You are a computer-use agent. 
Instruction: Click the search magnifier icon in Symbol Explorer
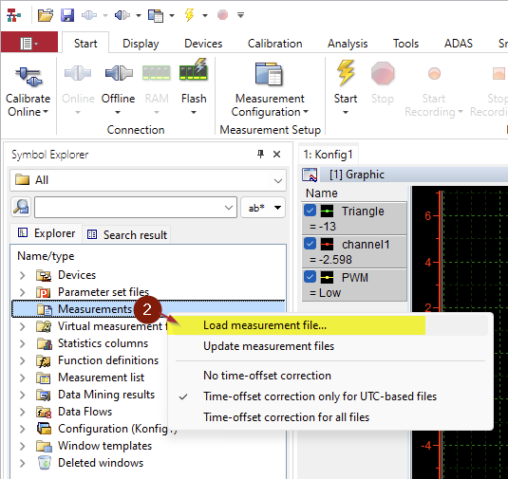click(21, 207)
